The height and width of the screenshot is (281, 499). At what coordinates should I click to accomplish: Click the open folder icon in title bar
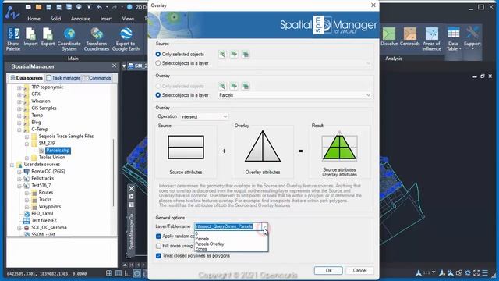38,7
